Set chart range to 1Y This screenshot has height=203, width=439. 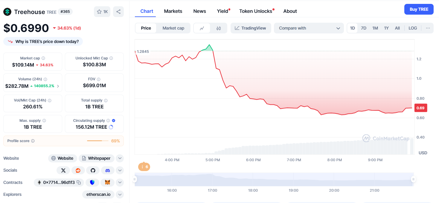pos(386,28)
